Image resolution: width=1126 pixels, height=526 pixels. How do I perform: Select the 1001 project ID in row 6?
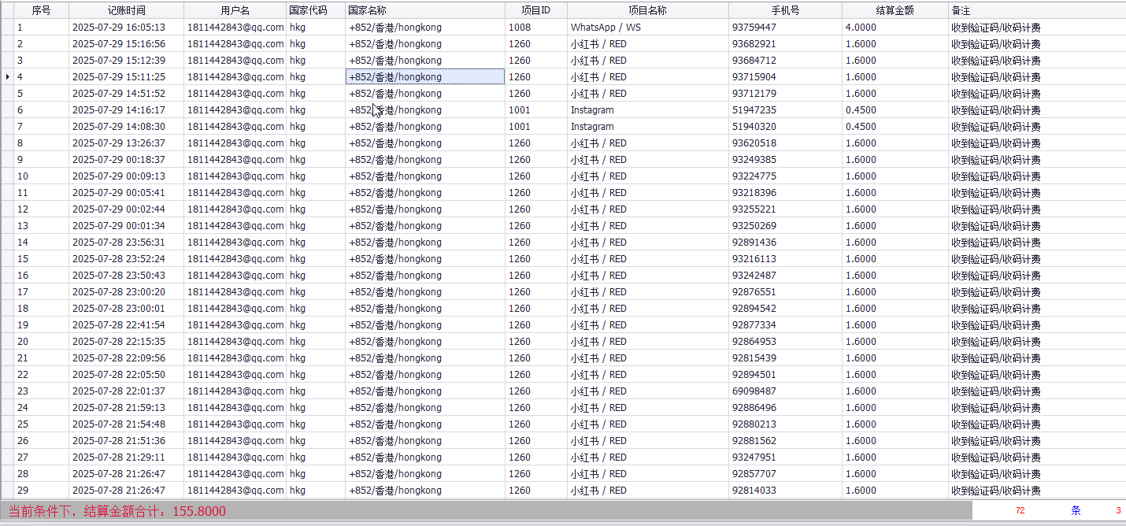click(x=536, y=109)
